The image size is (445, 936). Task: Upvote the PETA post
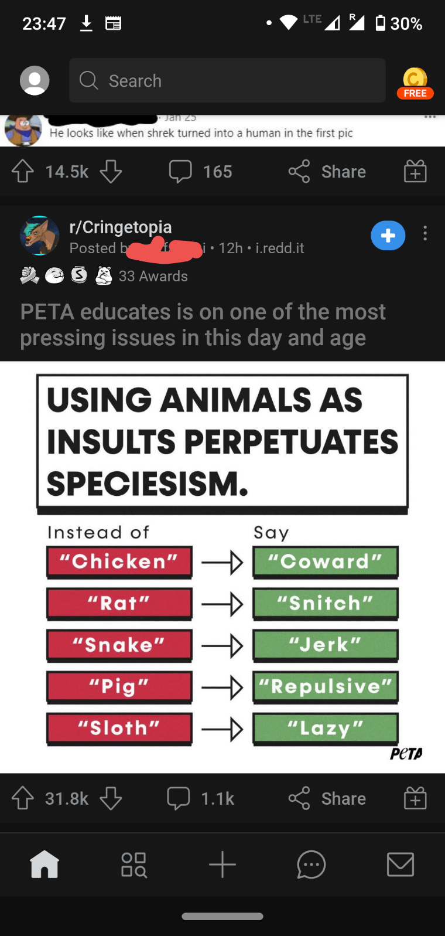click(x=22, y=798)
